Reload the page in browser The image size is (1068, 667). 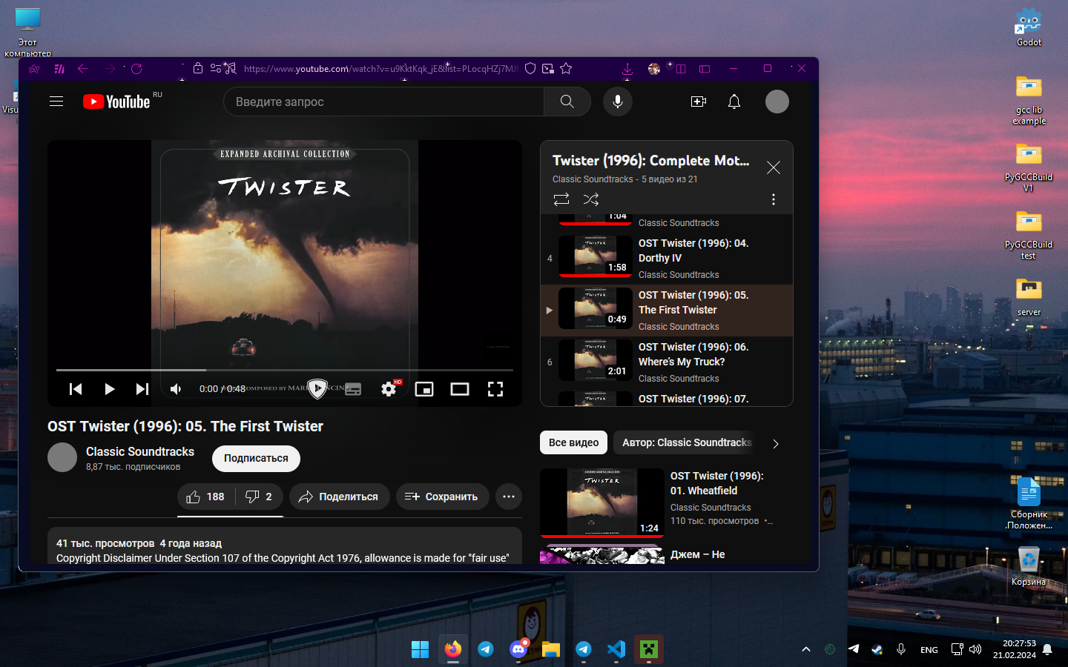pyautogui.click(x=136, y=69)
